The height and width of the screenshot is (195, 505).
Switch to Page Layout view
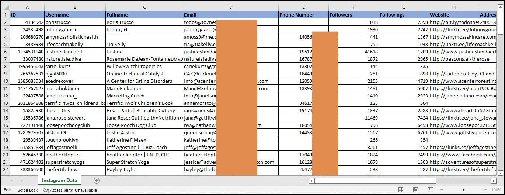(x=415, y=190)
